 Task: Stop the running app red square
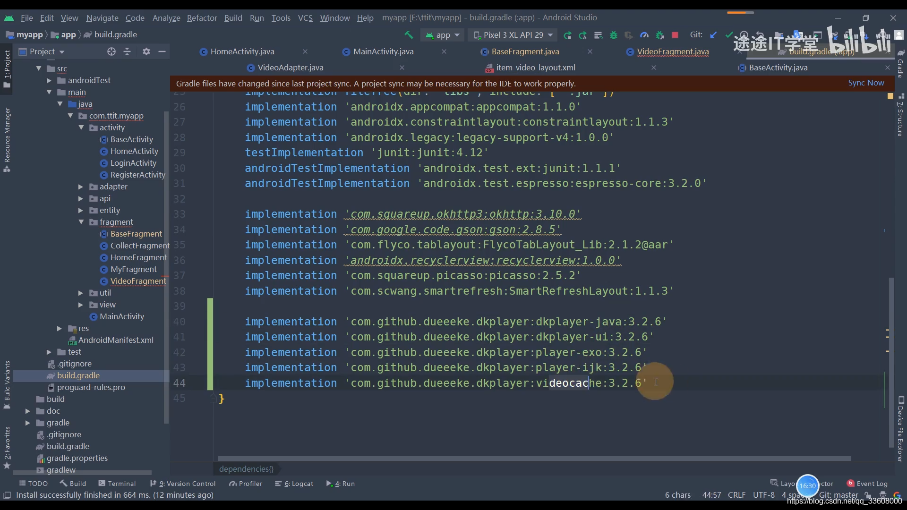tap(675, 35)
